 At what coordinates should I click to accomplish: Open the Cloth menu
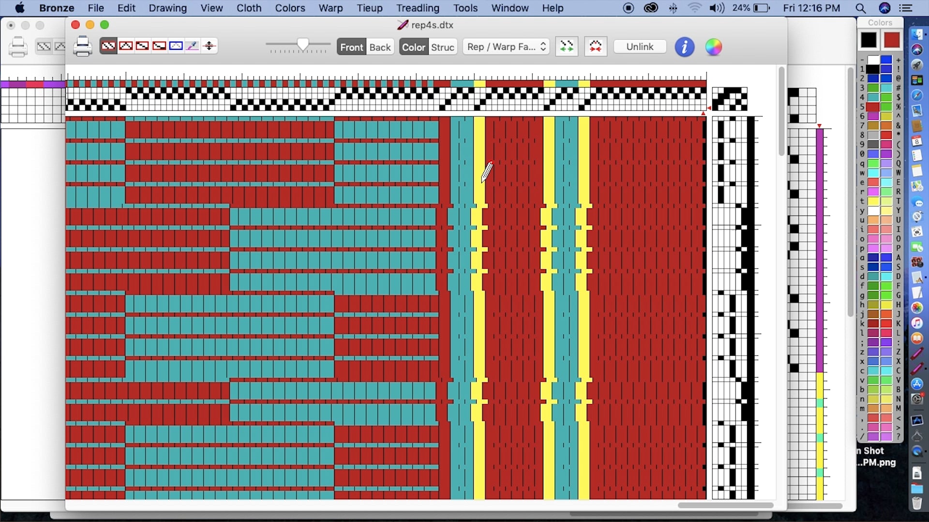click(249, 8)
